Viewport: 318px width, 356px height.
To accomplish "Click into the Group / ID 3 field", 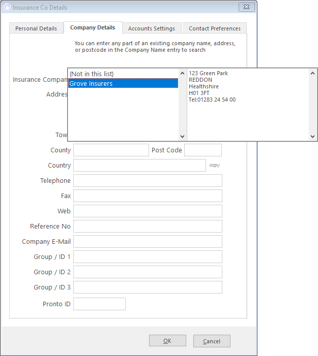I will 148,287.
